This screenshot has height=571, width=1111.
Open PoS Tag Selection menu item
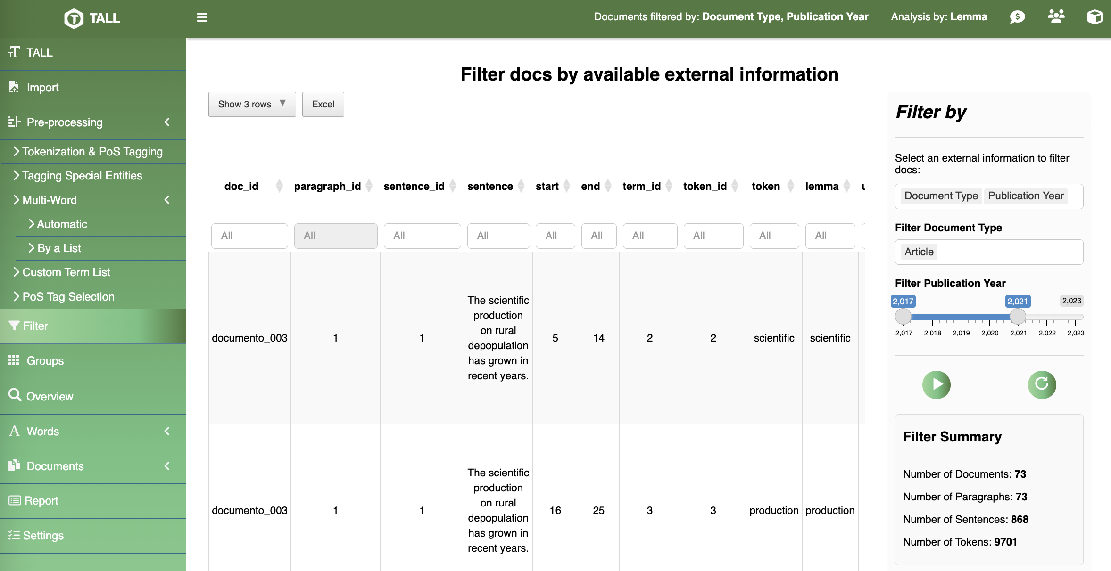tap(93, 297)
